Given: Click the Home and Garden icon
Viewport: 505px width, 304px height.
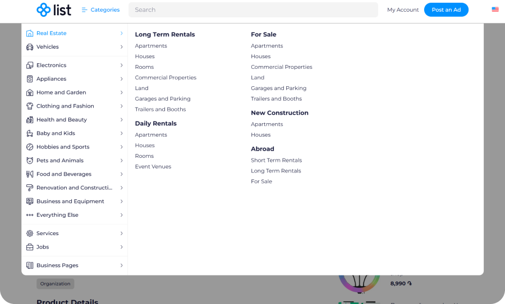Looking at the screenshot, I should [30, 92].
